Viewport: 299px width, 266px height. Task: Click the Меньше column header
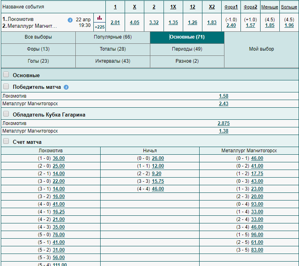coord(270,7)
